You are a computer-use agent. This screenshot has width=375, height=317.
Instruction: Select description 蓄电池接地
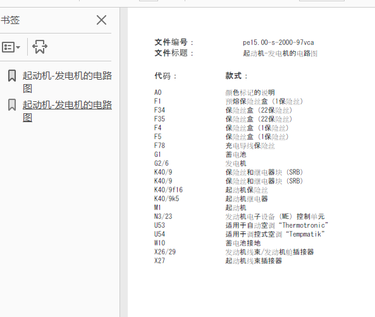click(243, 243)
